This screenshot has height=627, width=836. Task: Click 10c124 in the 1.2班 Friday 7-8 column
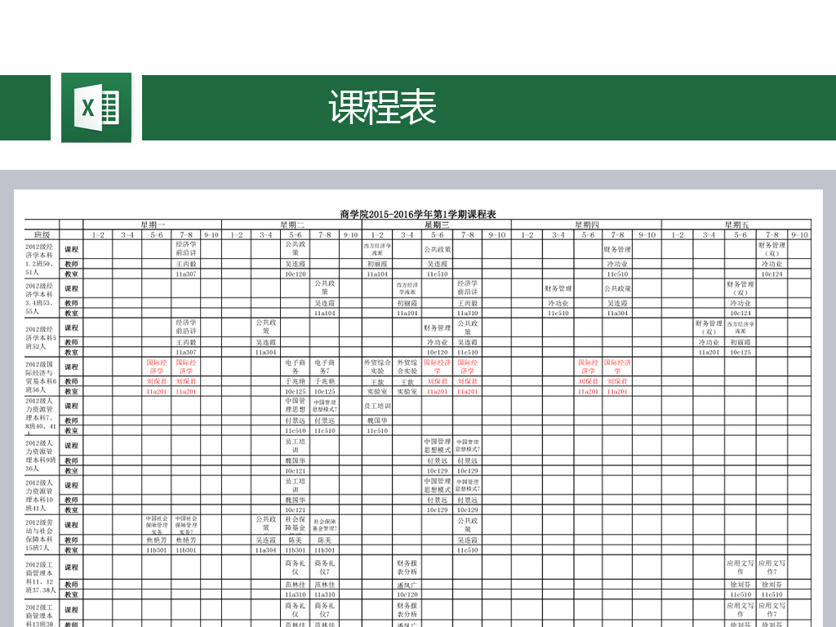coord(772,274)
